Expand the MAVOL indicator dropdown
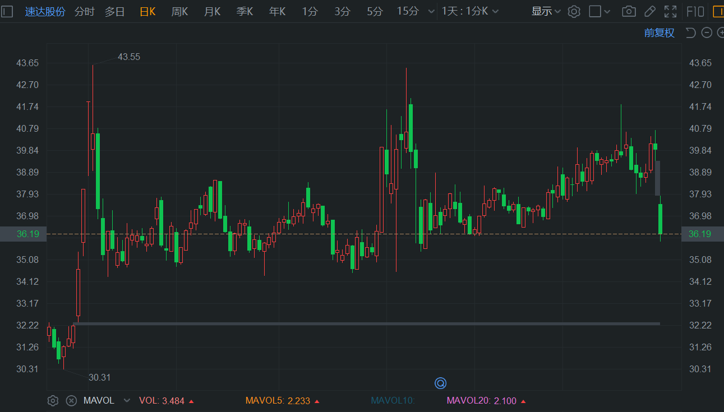 pos(127,401)
